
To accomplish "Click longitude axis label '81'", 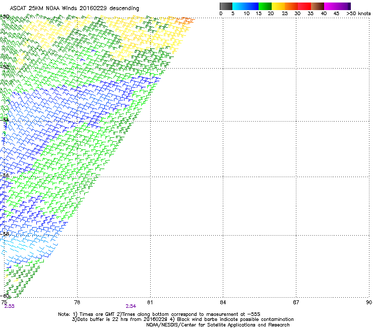I will click(150, 302).
